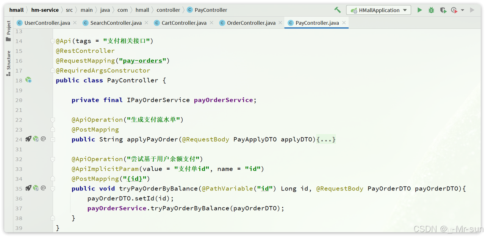Click @ApiImplicitParam annotation on line 33

105,169
